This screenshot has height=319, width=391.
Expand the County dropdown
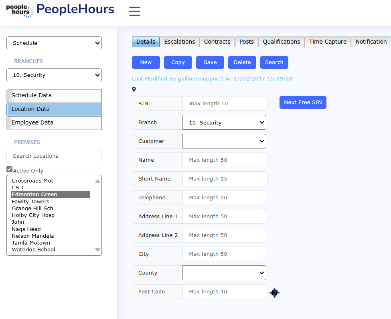224,273
